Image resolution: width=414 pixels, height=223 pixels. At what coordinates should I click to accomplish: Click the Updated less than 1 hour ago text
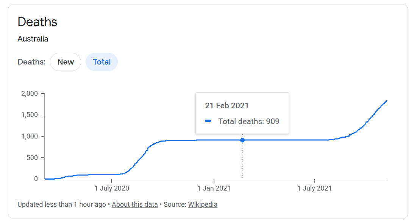(62, 205)
